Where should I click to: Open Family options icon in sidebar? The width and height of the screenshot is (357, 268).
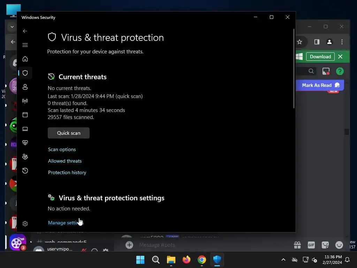pyautogui.click(x=25, y=157)
